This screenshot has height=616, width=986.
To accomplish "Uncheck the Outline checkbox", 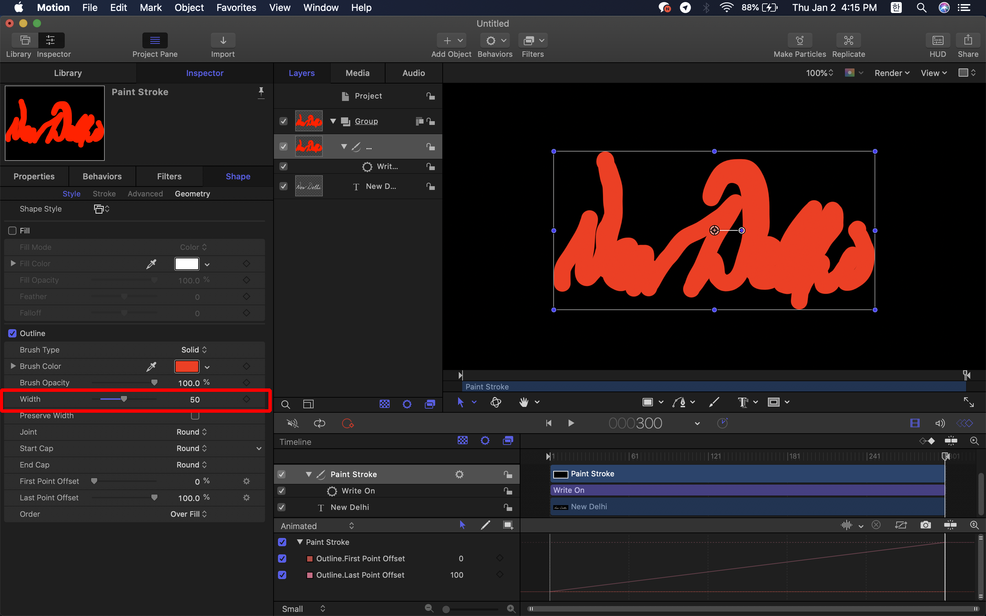I will tap(13, 333).
